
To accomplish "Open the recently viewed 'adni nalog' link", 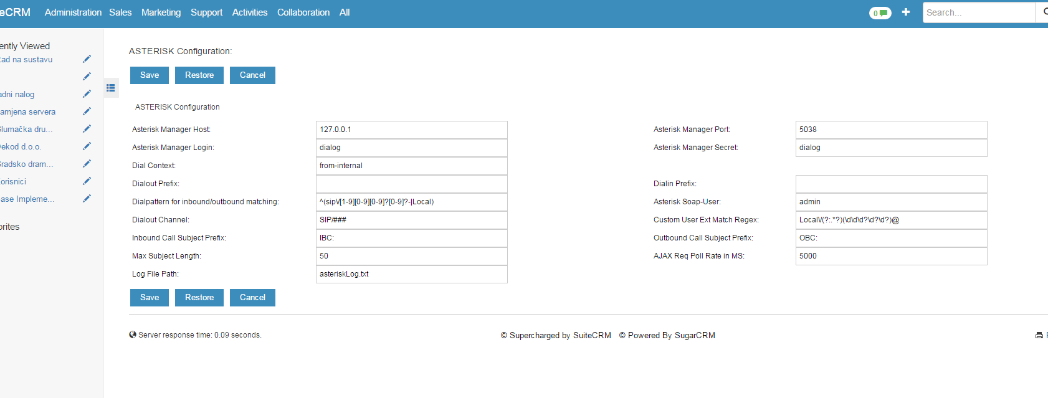I will 17,95.
